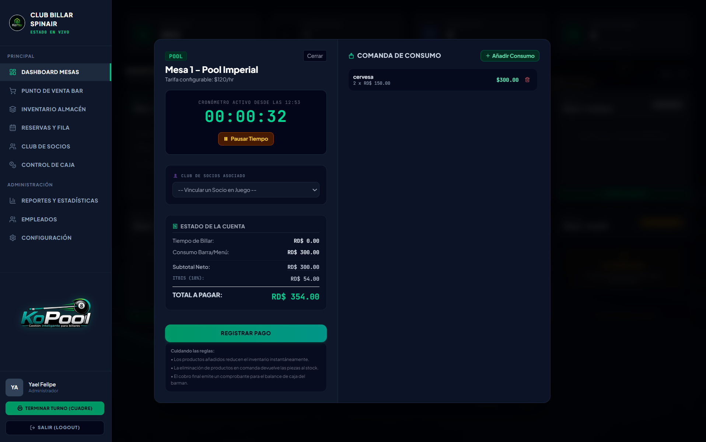
Task: Click Salir (Logout) button
Action: (x=55, y=428)
